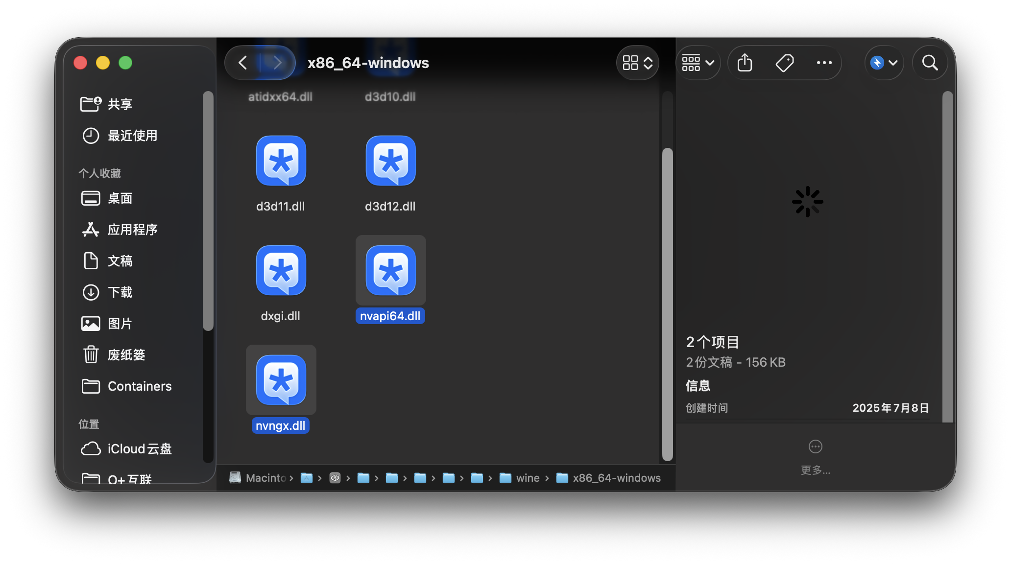This screenshot has height=564, width=1011.
Task: Click the nvngx.dll file icon
Action: click(x=281, y=380)
